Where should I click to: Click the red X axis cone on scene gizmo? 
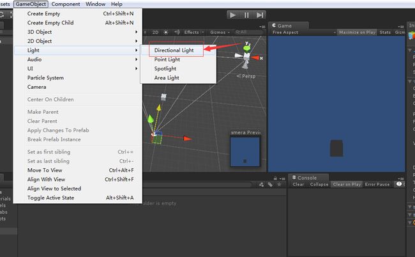(x=255, y=58)
